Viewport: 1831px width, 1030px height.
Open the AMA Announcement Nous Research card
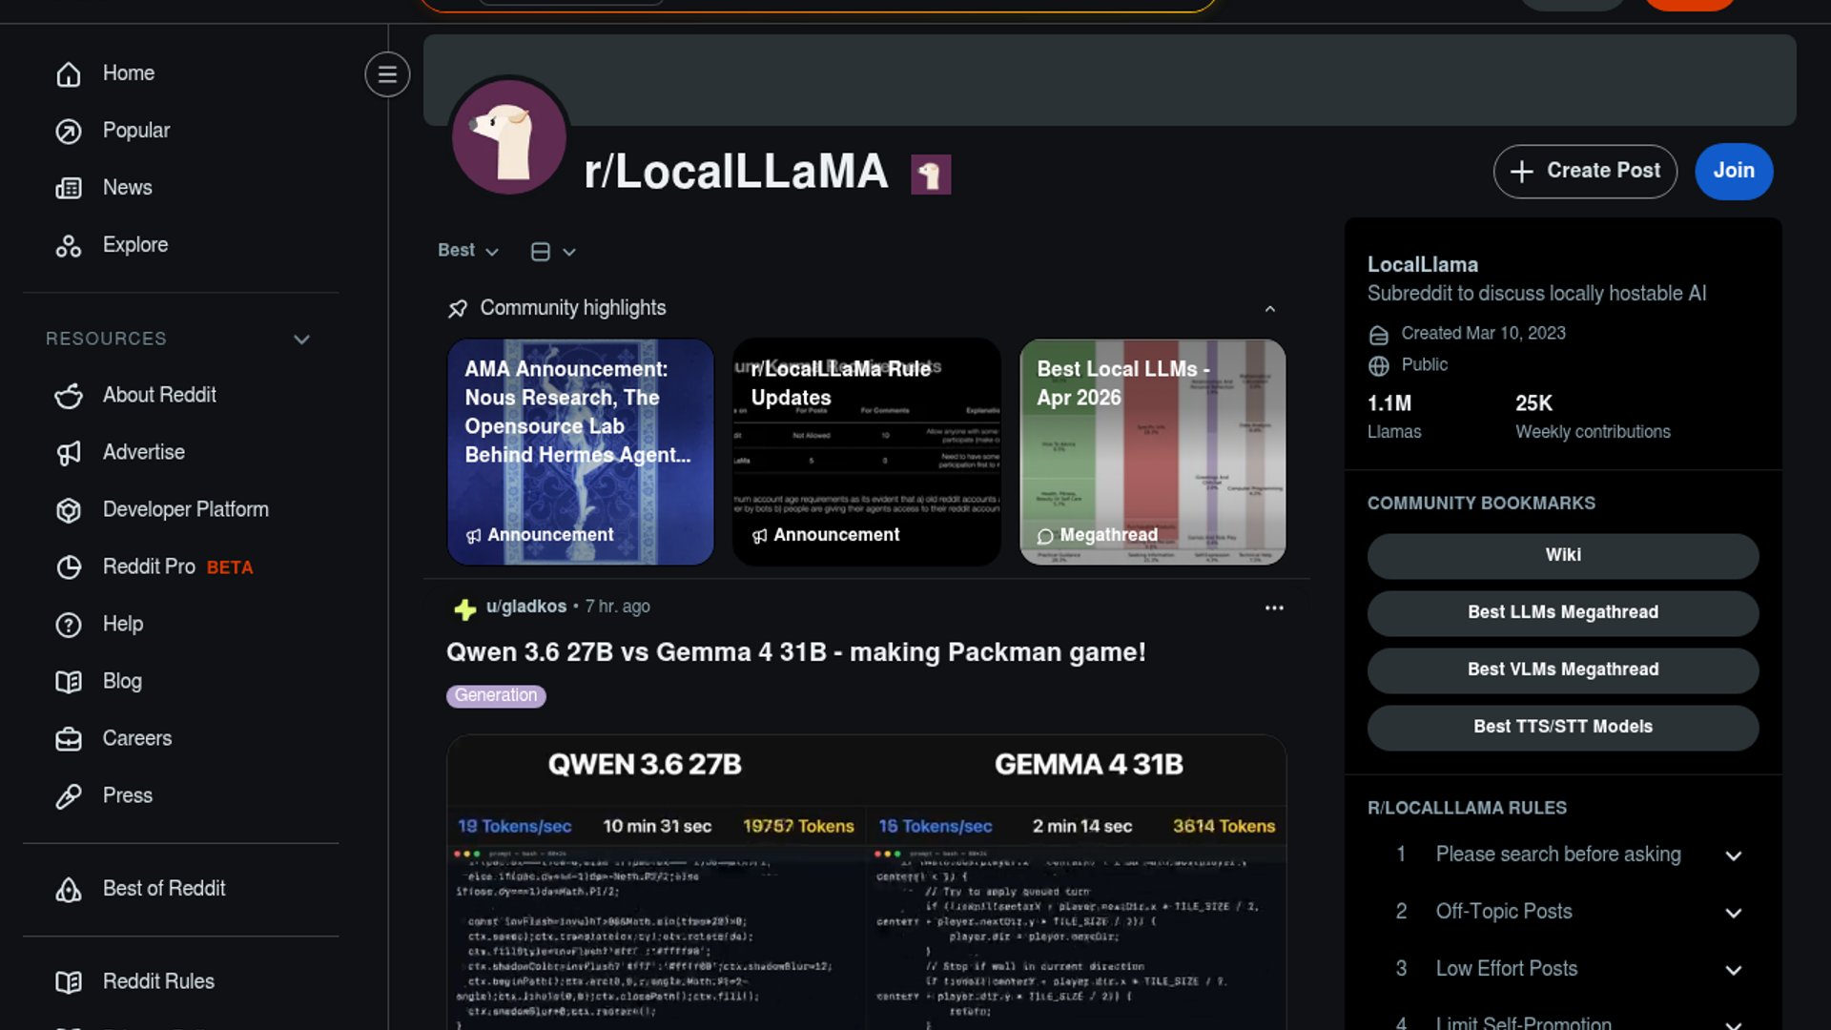click(x=581, y=452)
